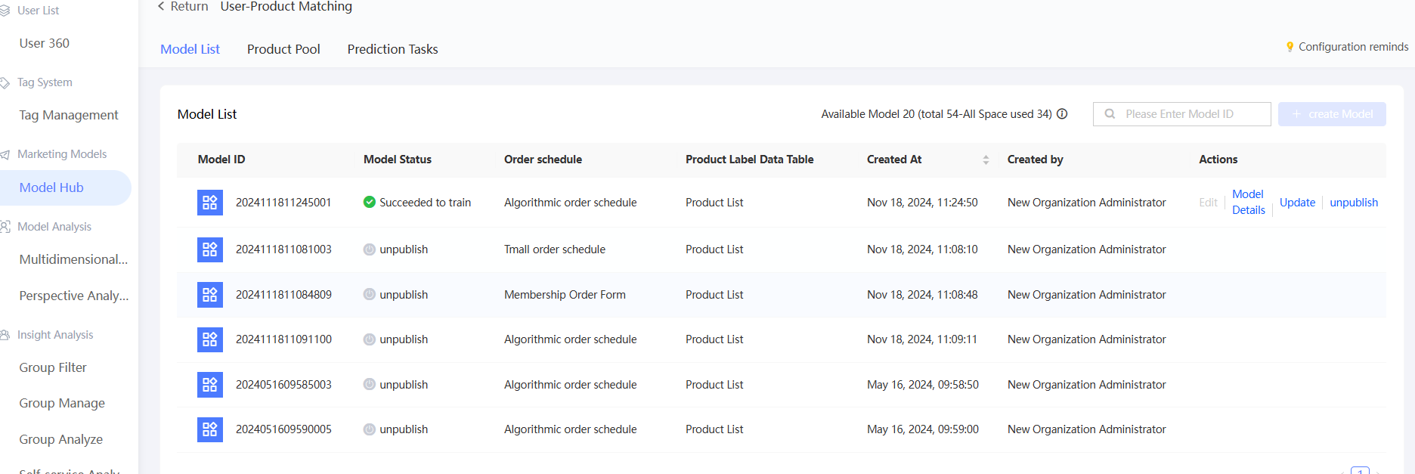Viewport: 1415px width, 474px height.
Task: Click the model icon for 2024111811084809
Action: 210,295
